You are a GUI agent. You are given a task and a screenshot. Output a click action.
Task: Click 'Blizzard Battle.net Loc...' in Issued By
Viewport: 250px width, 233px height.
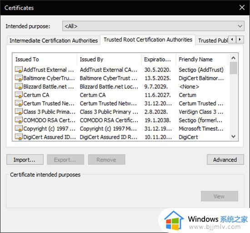click(109, 86)
